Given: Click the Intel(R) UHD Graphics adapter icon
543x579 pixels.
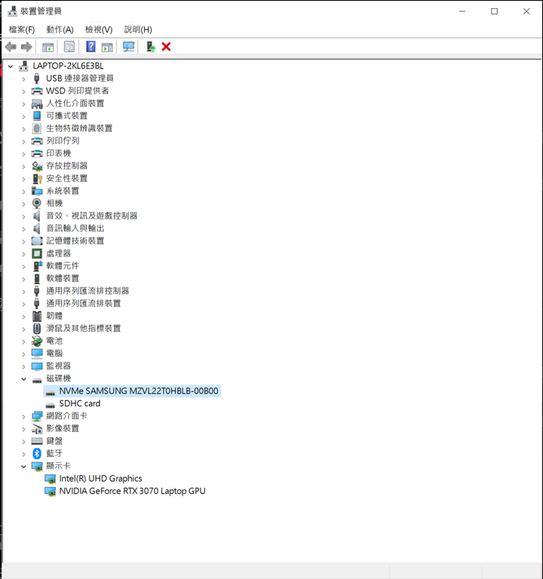Looking at the screenshot, I should point(51,479).
